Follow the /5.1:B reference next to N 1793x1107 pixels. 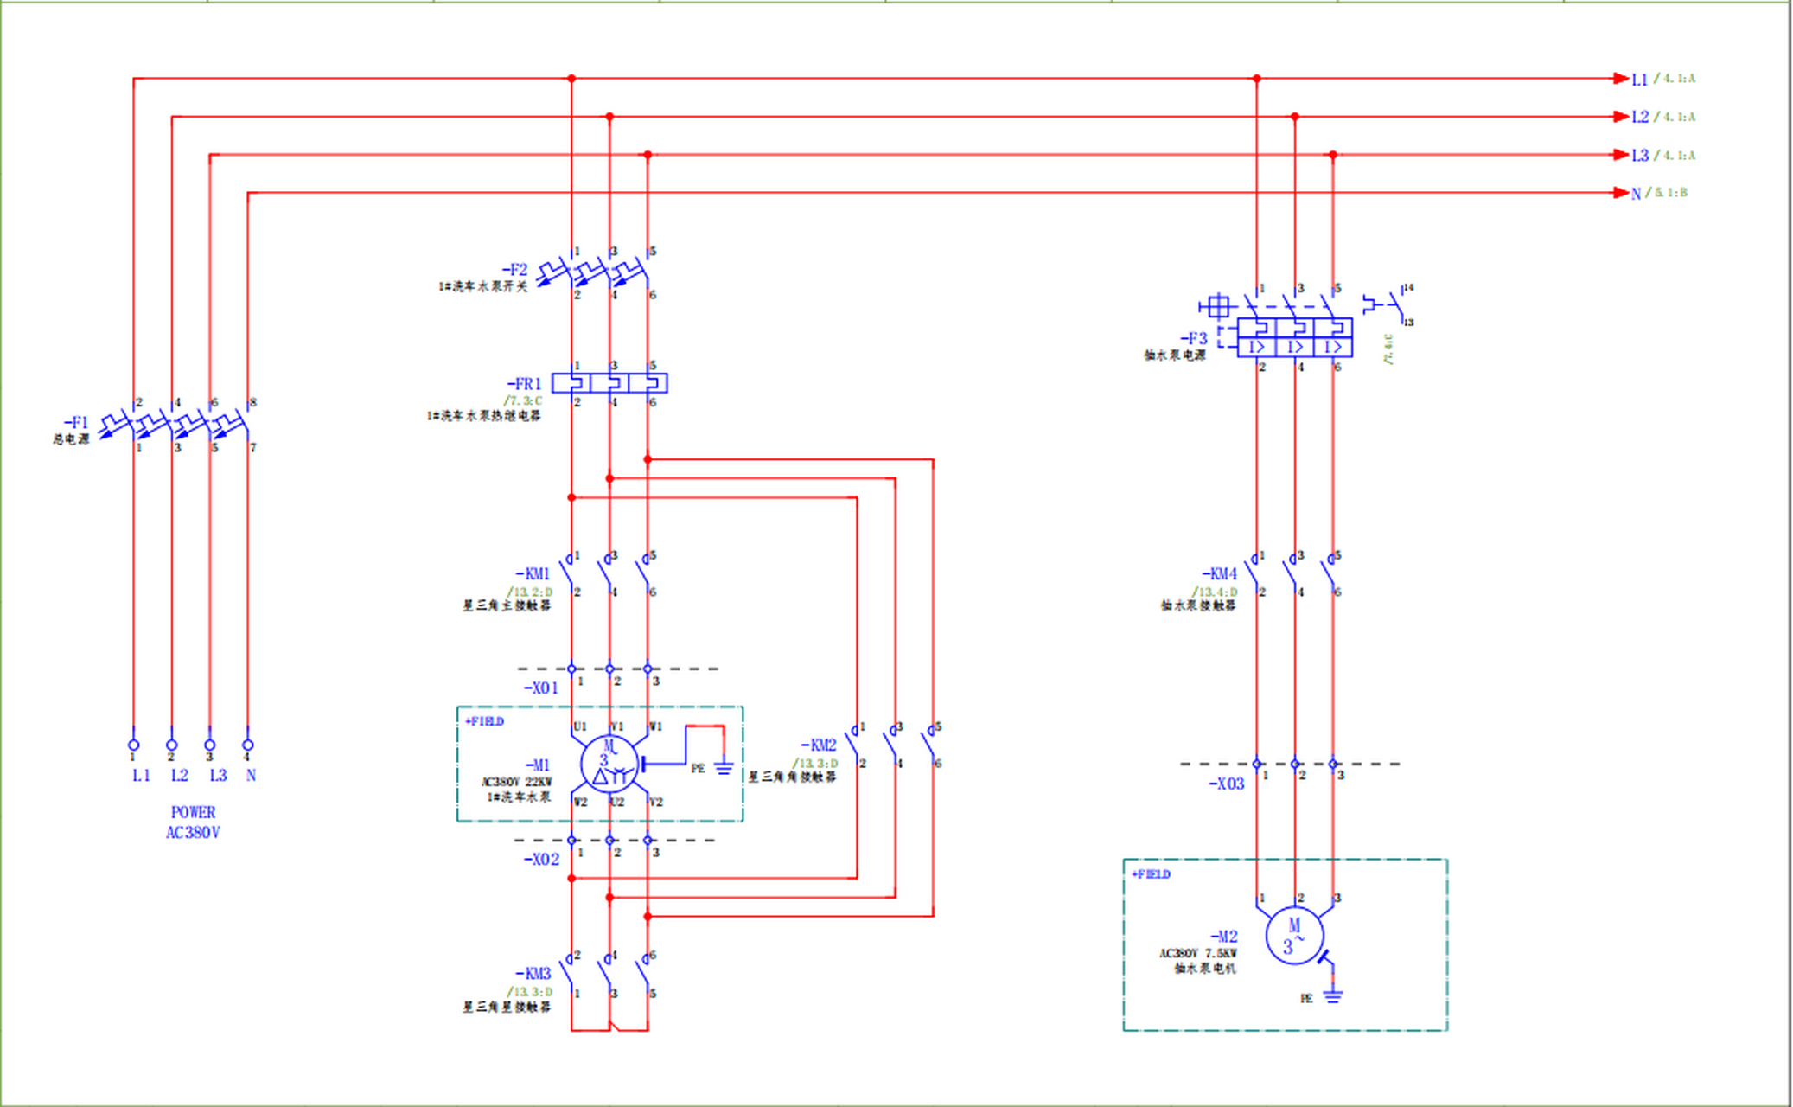coord(1666,193)
